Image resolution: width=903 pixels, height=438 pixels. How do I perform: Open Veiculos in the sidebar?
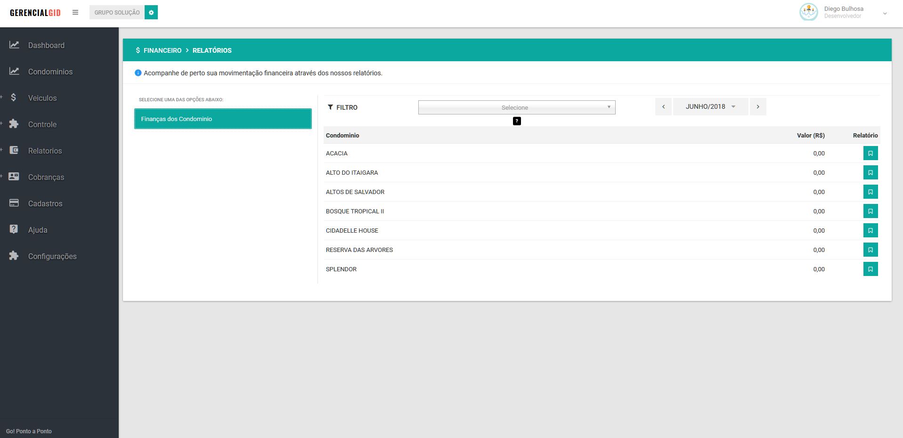point(42,98)
